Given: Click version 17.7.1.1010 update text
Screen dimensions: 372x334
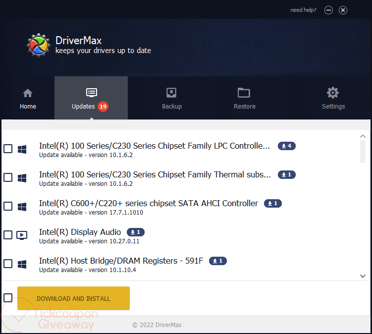Looking at the screenshot, I should pos(91,213).
